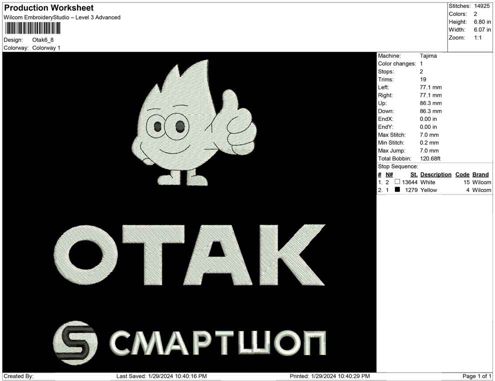Click the stitches count '14925'
495x381 pixels.
481,6
